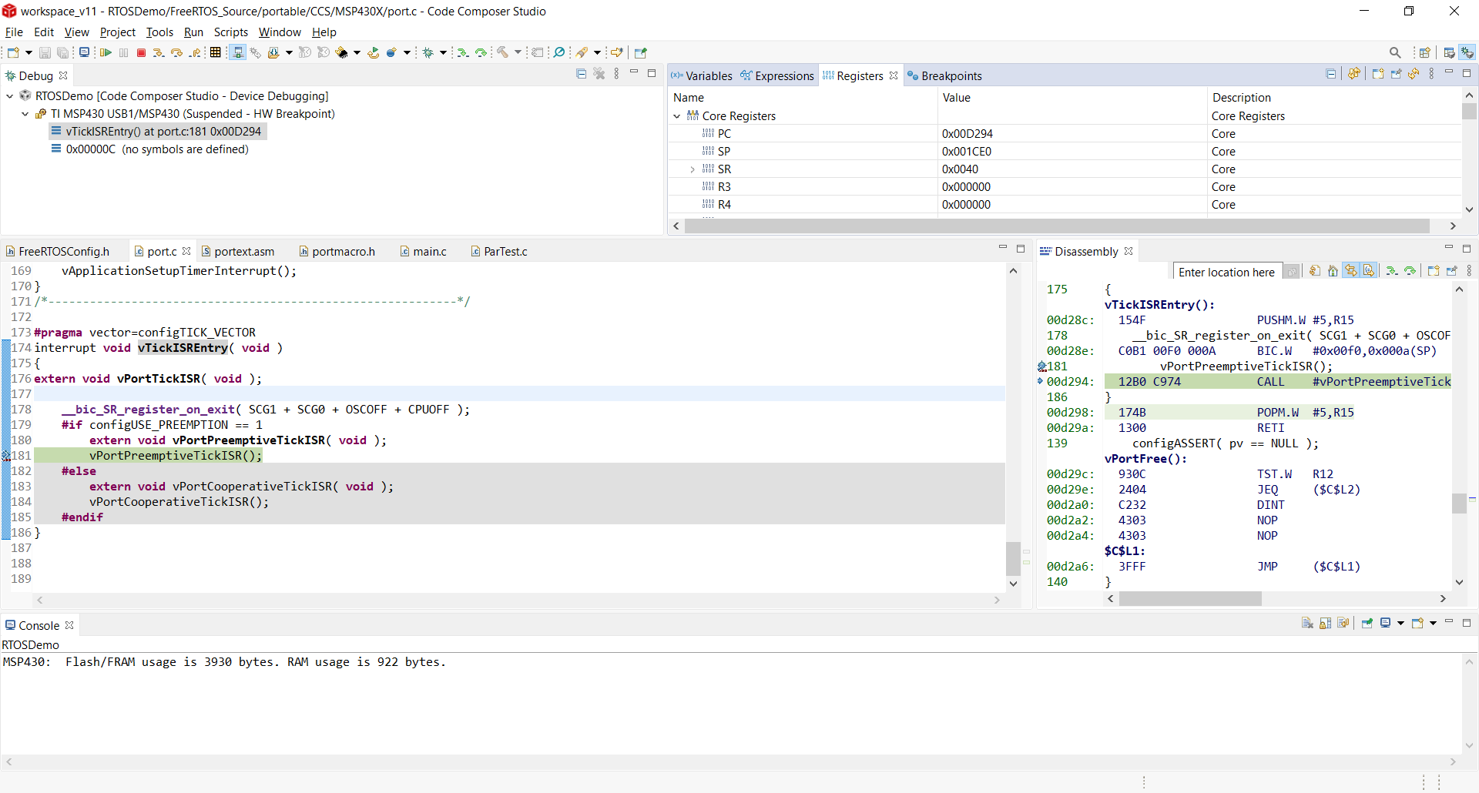Collapse the Core Registers group
This screenshot has width=1479, height=793.
(677, 116)
